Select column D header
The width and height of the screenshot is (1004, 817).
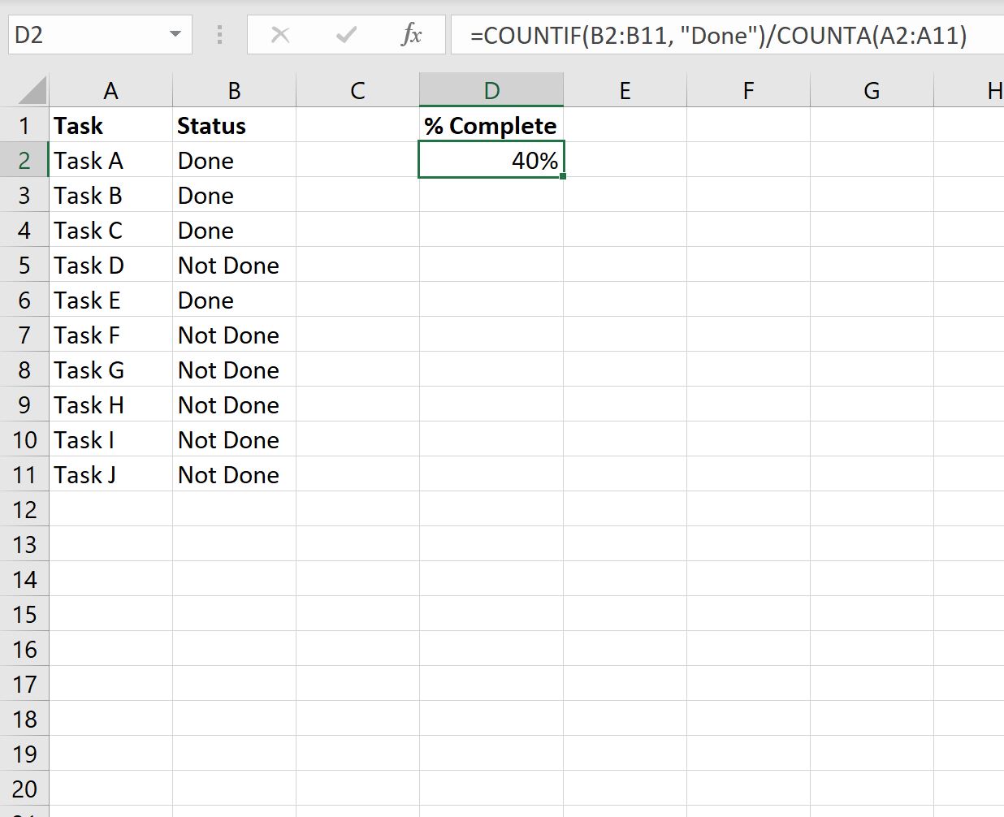(x=491, y=89)
